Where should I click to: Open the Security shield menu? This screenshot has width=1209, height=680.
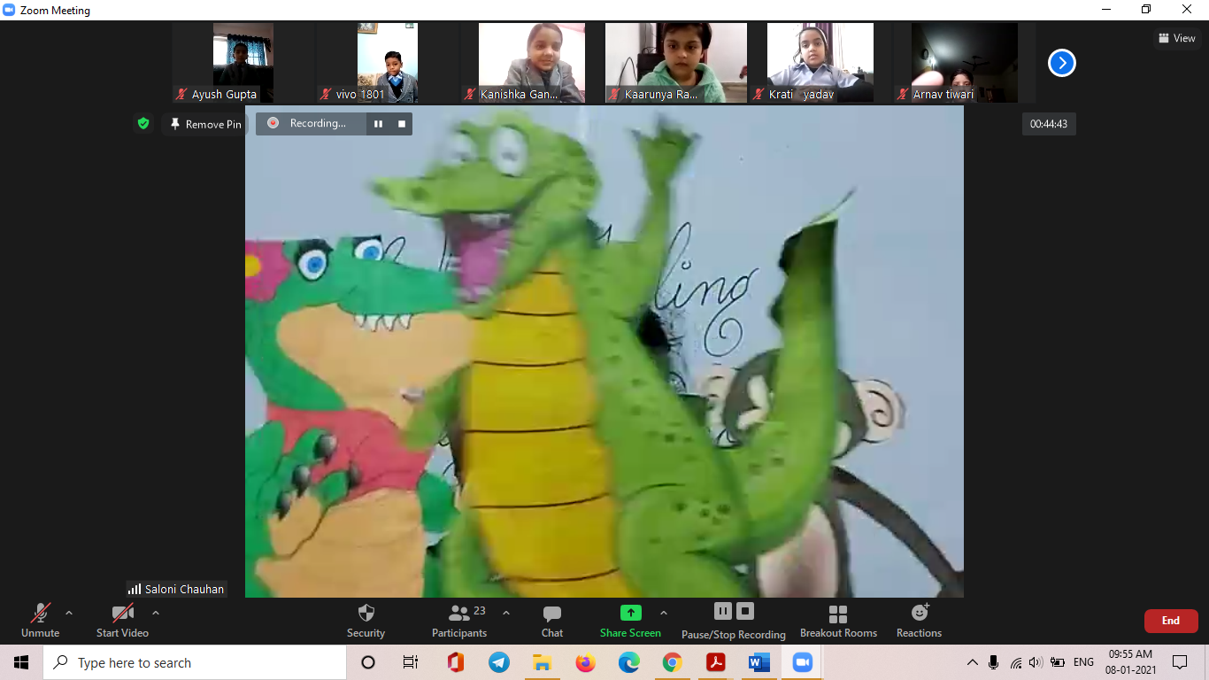point(366,621)
